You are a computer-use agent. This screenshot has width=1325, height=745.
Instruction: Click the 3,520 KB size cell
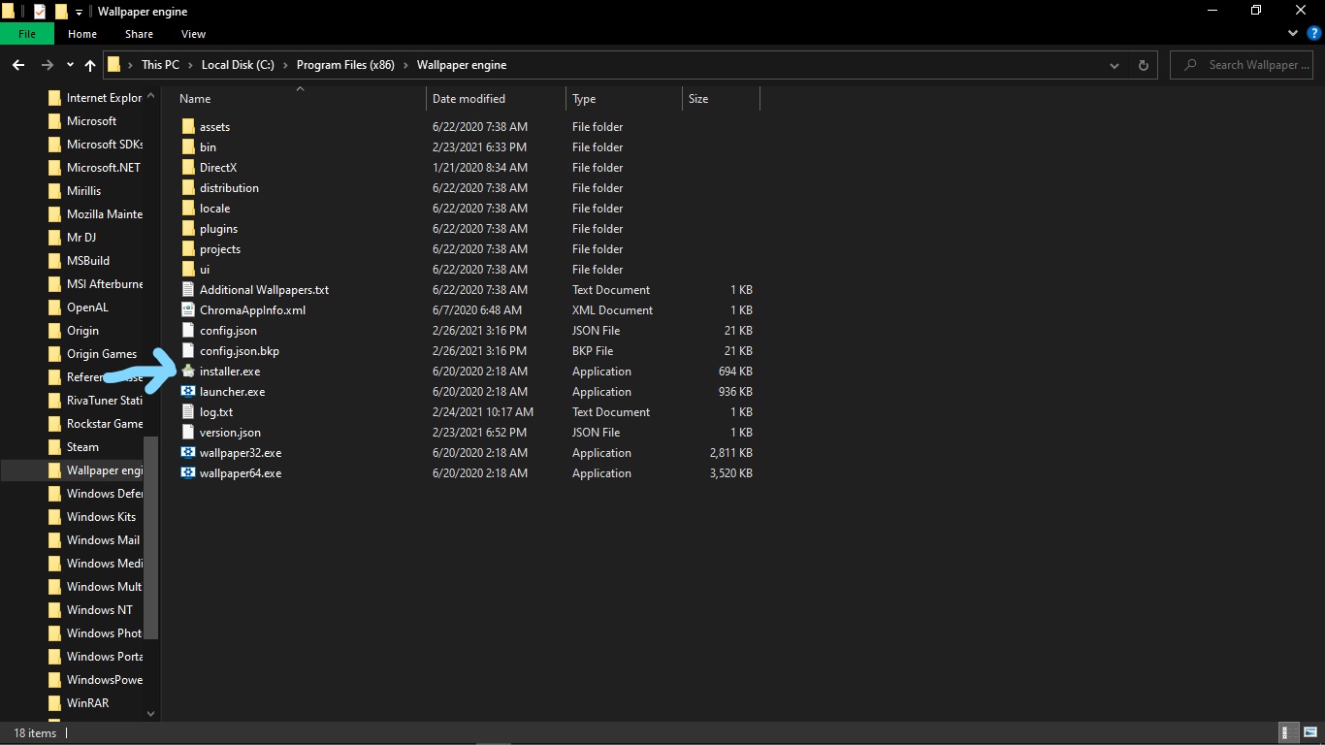tap(731, 473)
